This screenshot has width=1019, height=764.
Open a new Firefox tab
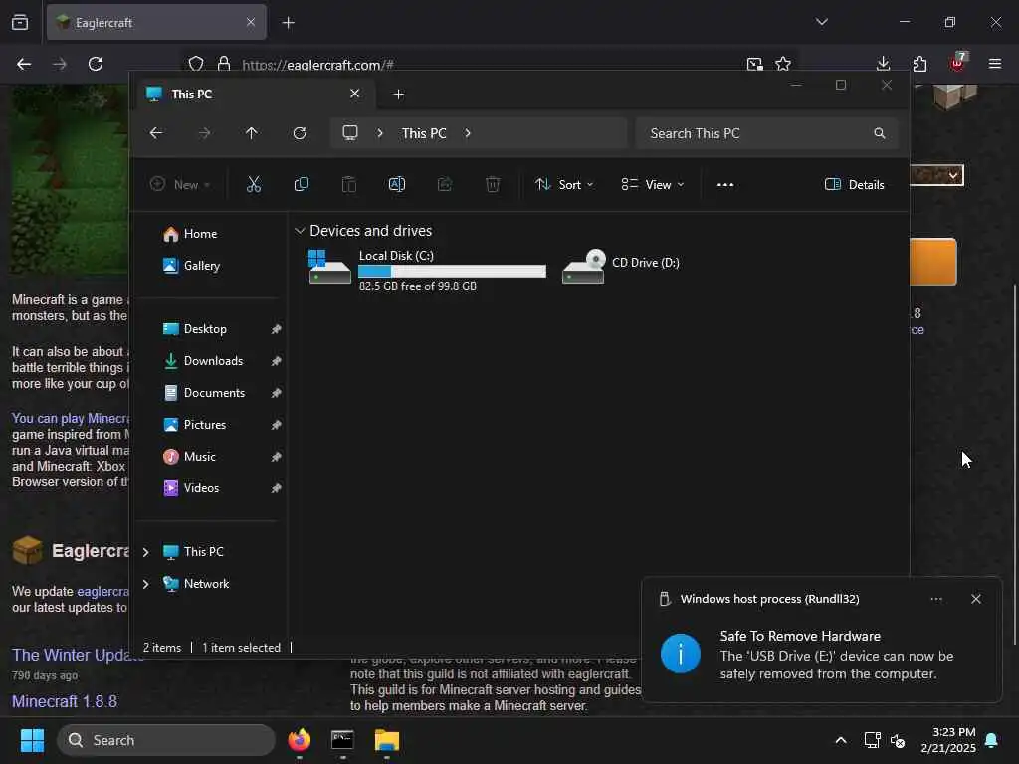288,22
